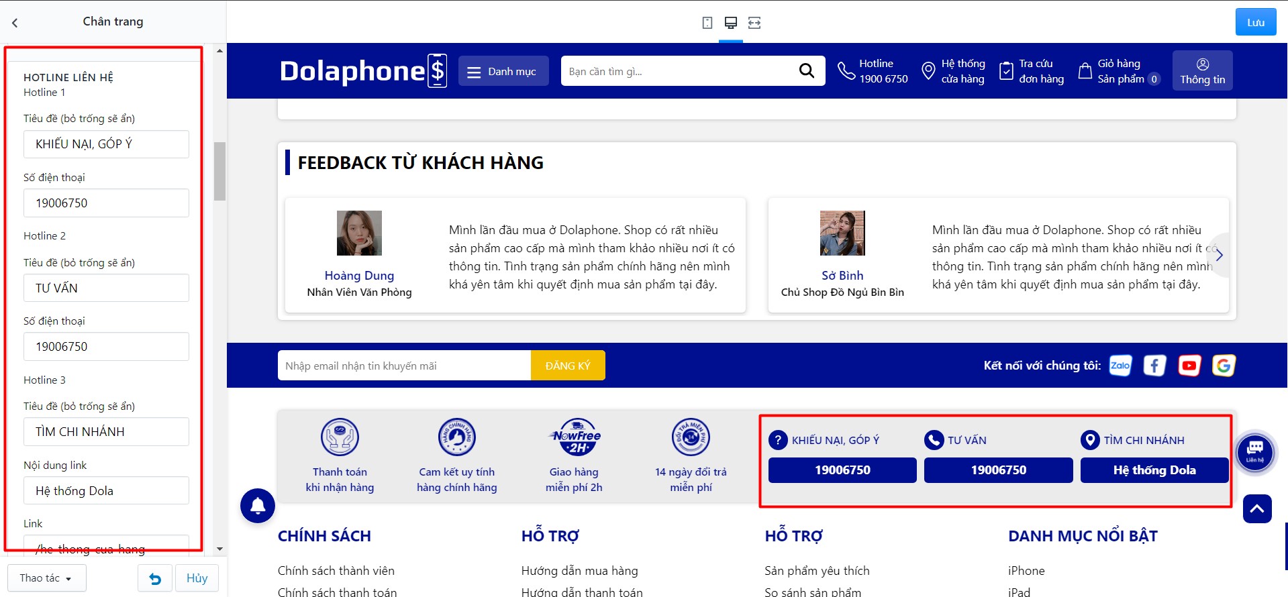
Task: Click the NowFree 2H delivery icon
Action: click(x=575, y=437)
